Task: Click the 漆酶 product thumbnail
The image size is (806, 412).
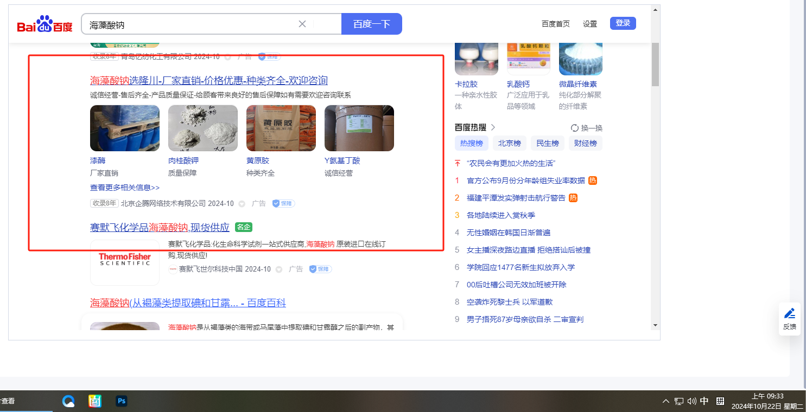Action: 125,128
